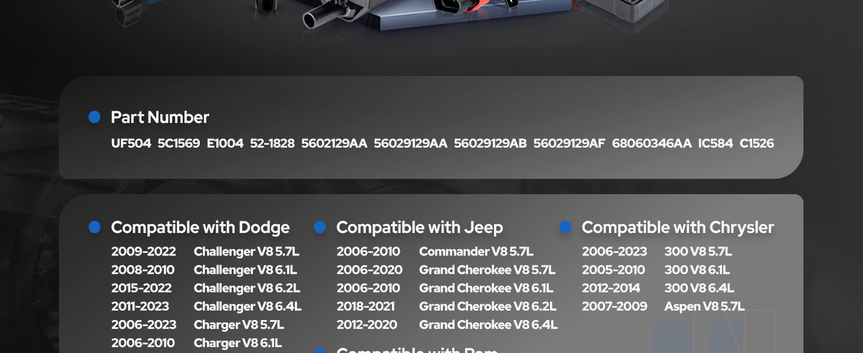
Task: Click years 2011-2023 beside Challenger 6.4L
Action: tap(140, 306)
